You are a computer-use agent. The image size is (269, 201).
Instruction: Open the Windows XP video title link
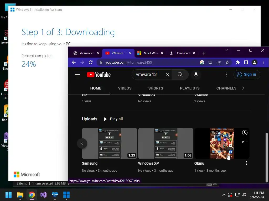click(148, 163)
